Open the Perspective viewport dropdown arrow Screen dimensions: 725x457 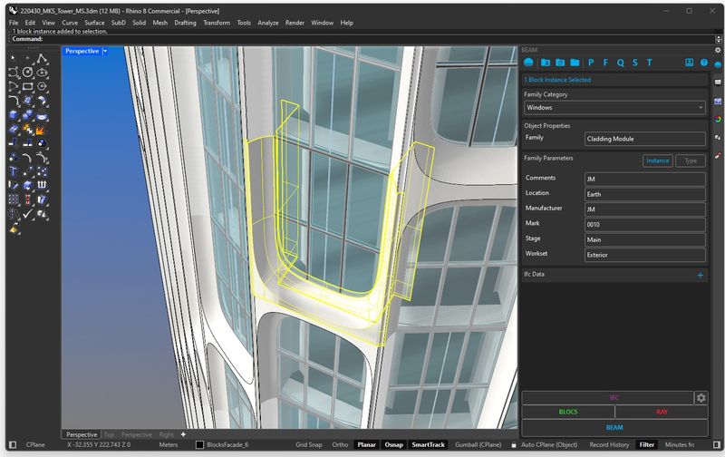pos(105,52)
